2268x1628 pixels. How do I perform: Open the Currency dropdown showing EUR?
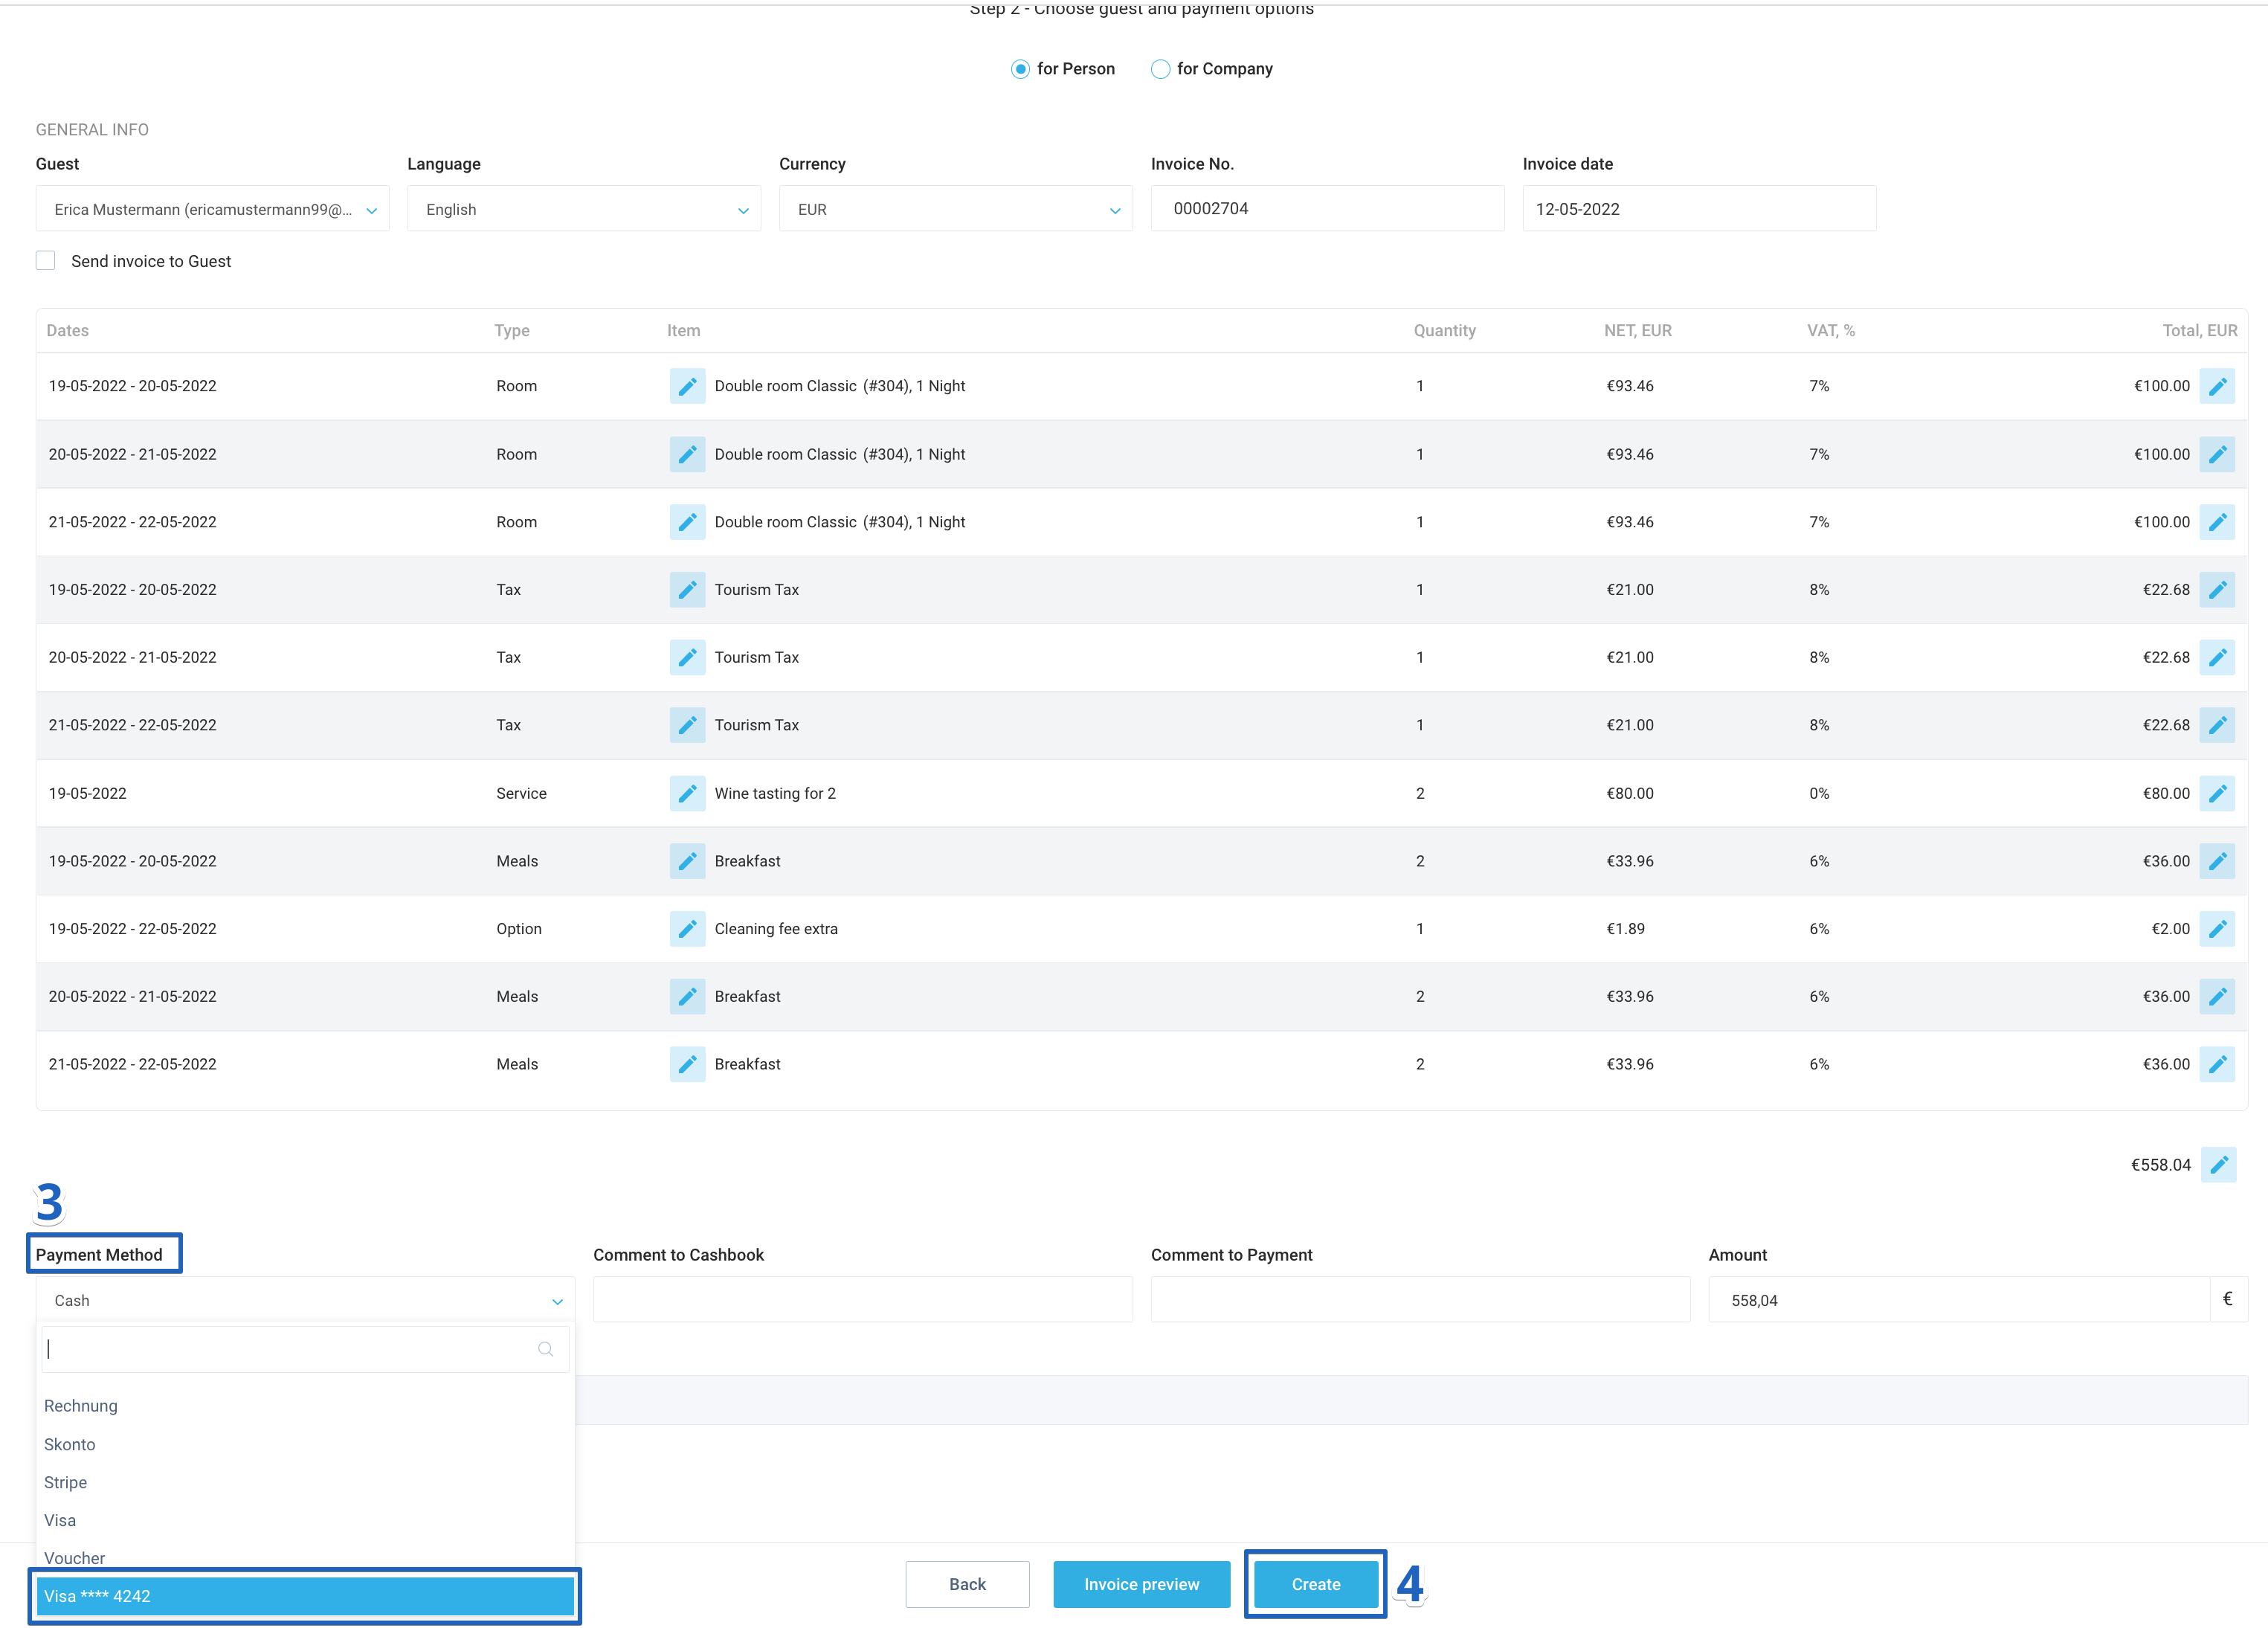[x=955, y=209]
